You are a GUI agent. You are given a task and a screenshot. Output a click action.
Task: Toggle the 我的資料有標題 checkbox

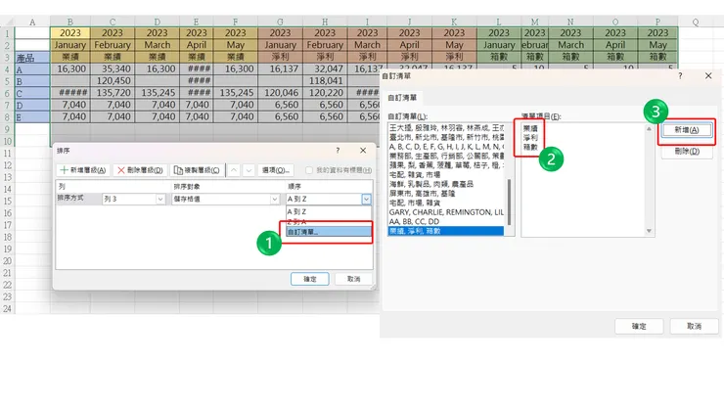(x=309, y=170)
